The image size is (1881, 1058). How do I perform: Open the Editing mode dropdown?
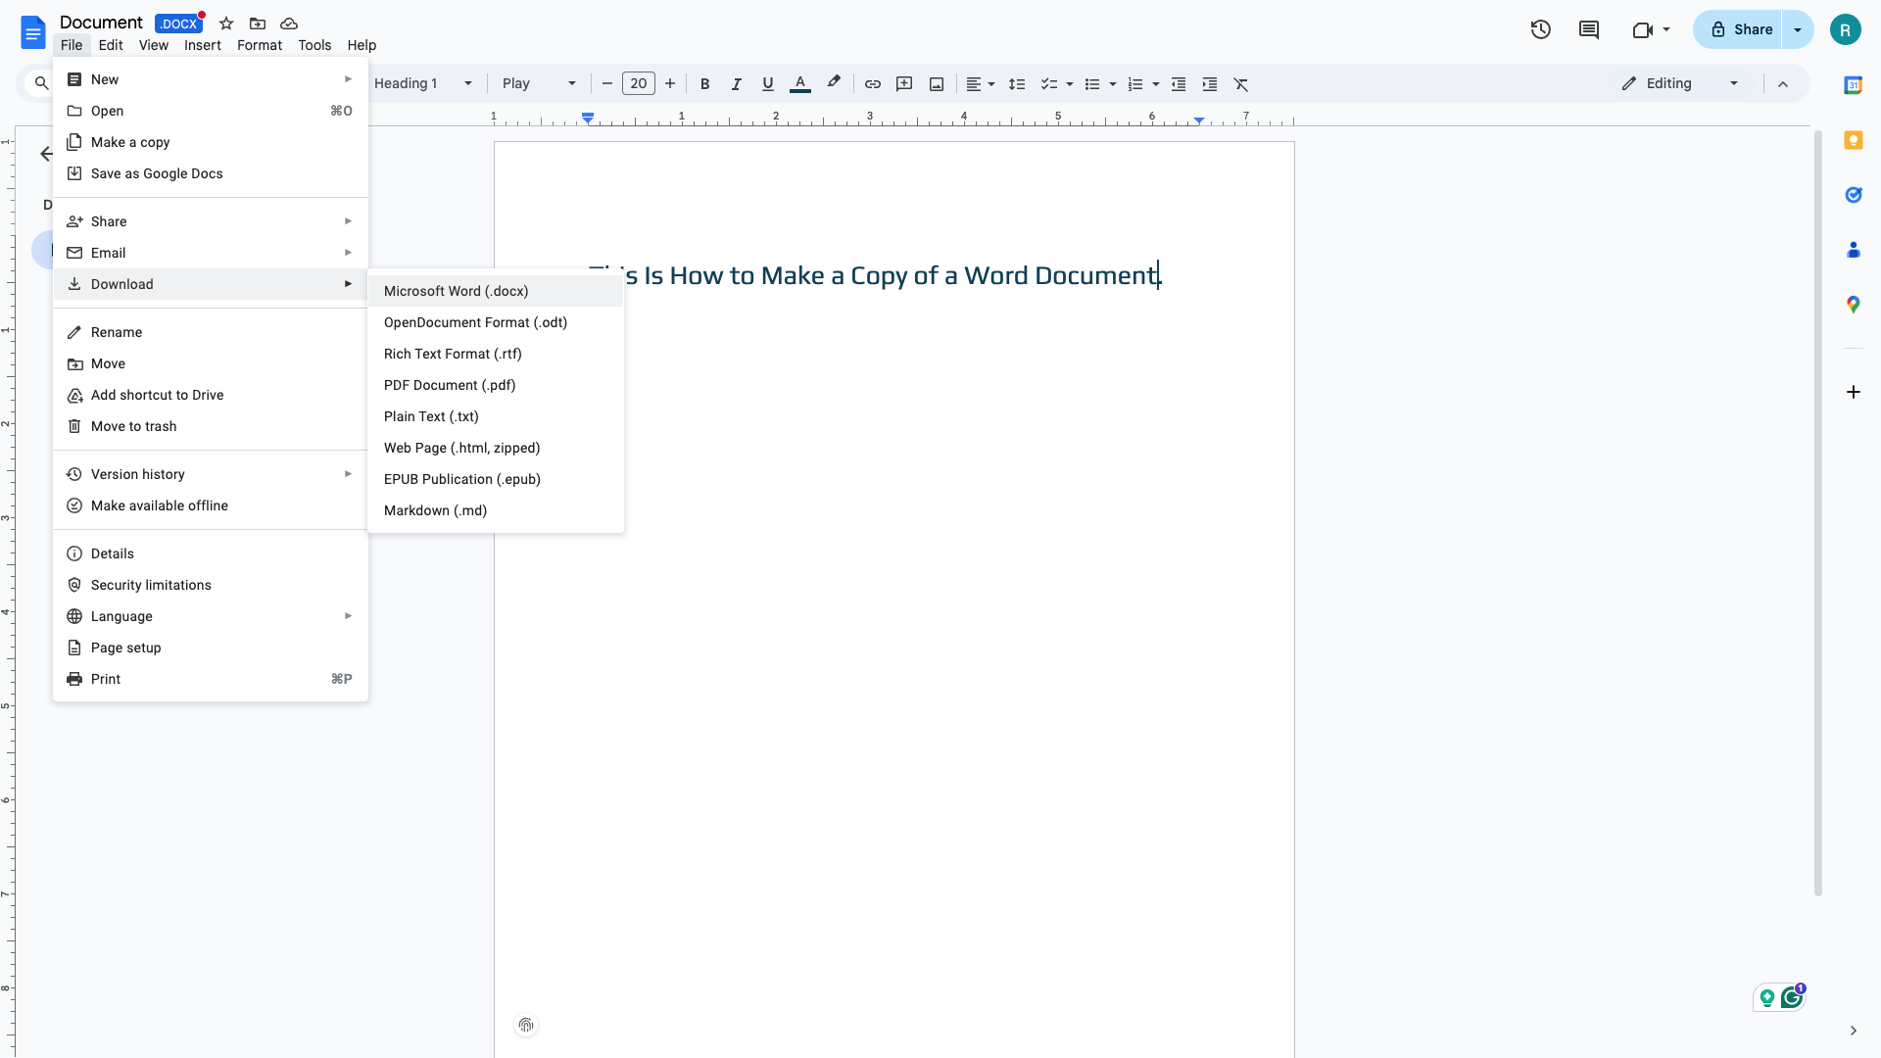coord(1681,84)
